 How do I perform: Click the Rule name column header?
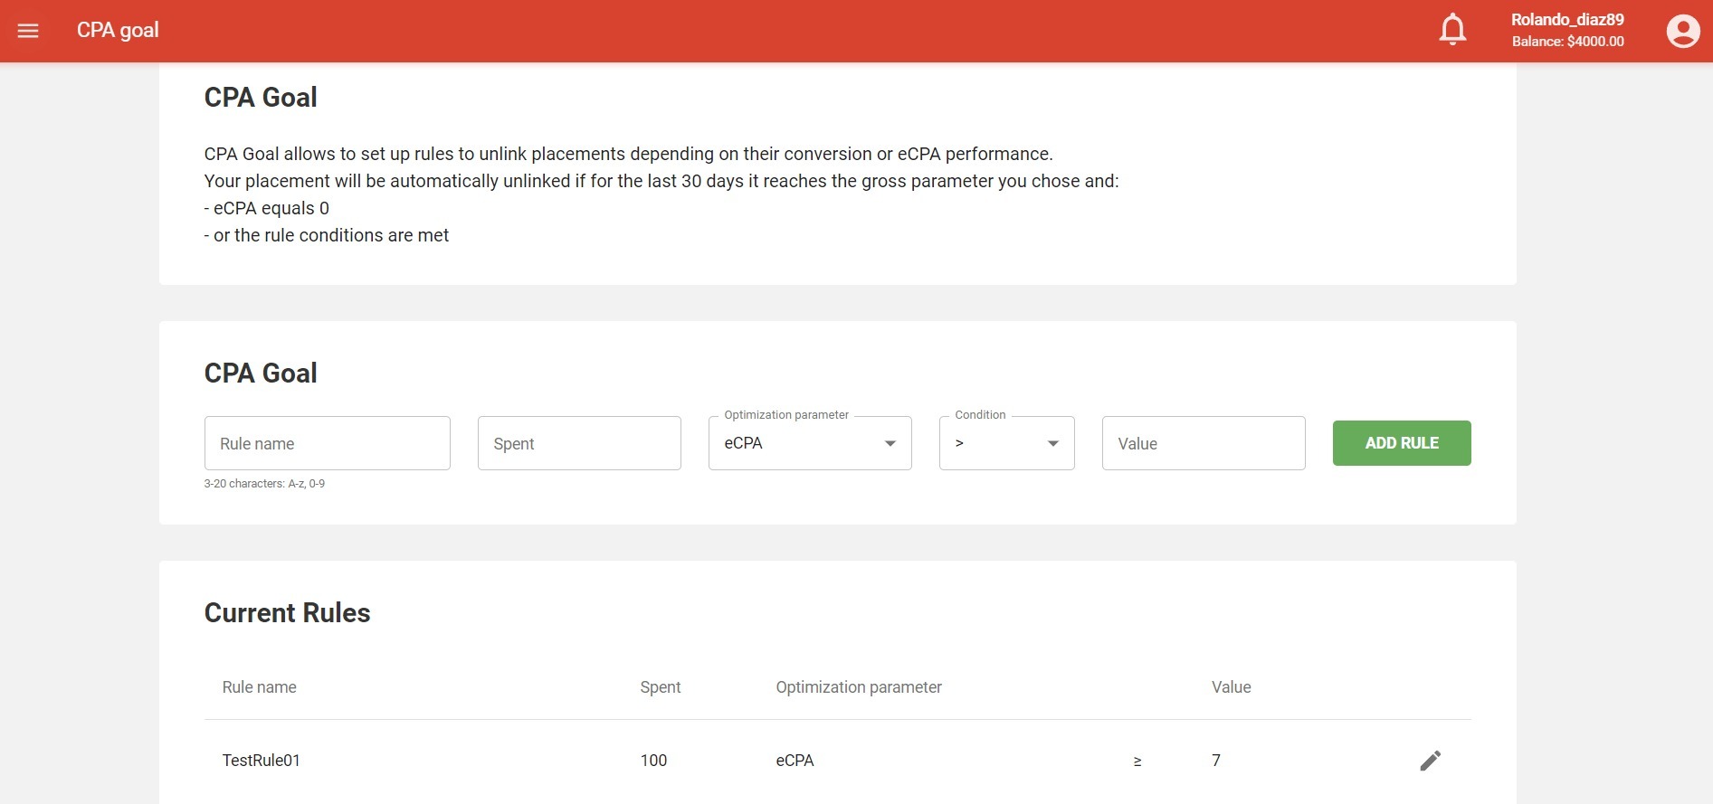[260, 687]
